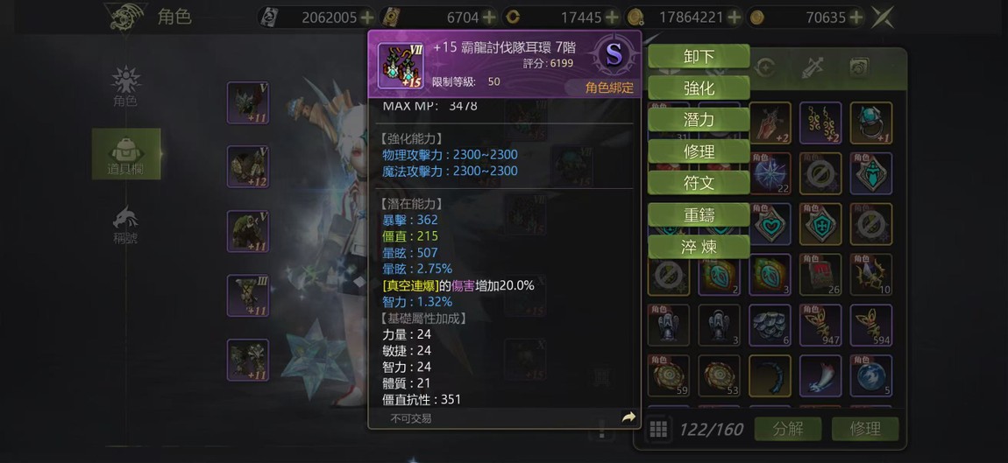Select the red book item with count 26
The height and width of the screenshot is (463, 1008).
tap(820, 274)
